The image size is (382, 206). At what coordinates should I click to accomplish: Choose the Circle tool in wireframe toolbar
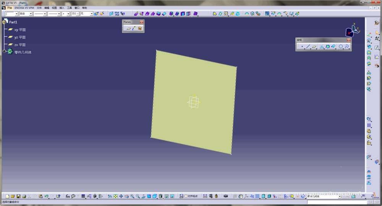341,47
